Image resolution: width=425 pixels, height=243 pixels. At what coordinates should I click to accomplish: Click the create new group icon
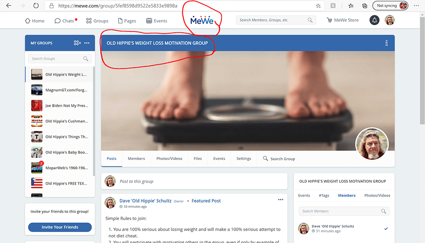coord(77,43)
